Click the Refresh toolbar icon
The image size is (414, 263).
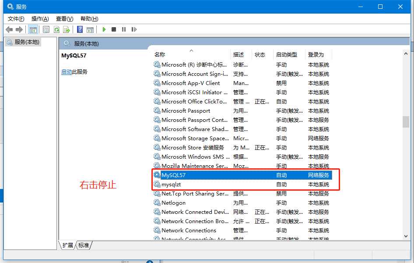[56, 29]
